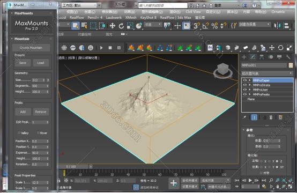
Task: Activate the Select and Scale tool
Action: point(130,26)
